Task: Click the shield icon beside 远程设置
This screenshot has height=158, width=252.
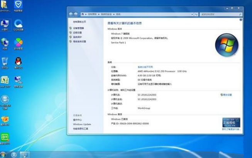Action: pos(70,32)
